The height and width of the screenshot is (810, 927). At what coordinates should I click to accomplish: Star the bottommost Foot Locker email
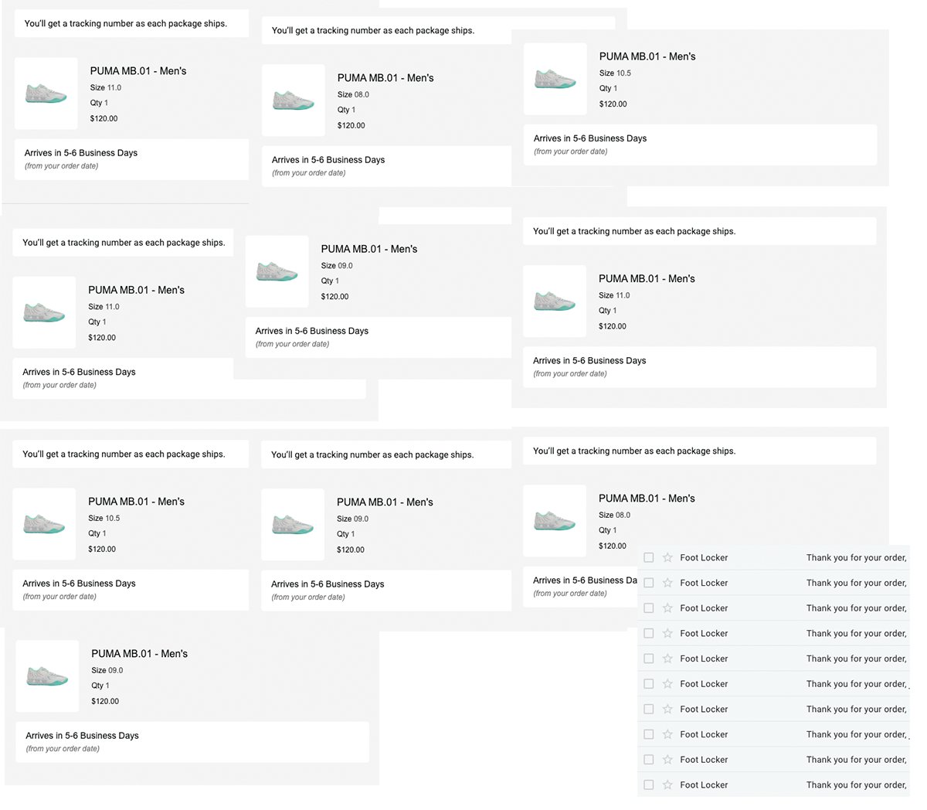coord(667,784)
